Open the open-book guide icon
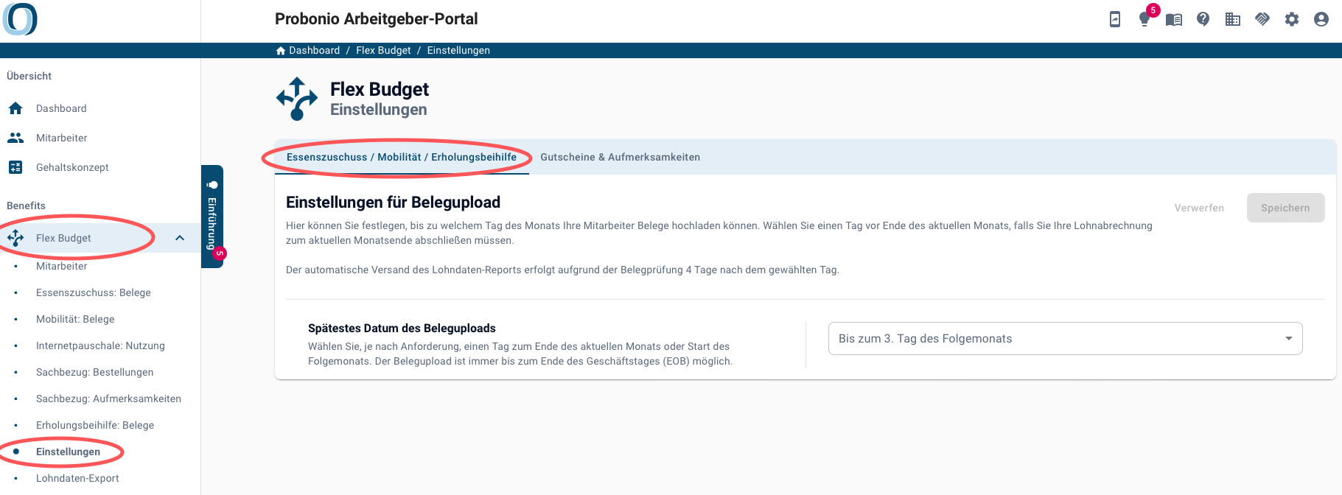The image size is (1342, 495). tap(1174, 19)
